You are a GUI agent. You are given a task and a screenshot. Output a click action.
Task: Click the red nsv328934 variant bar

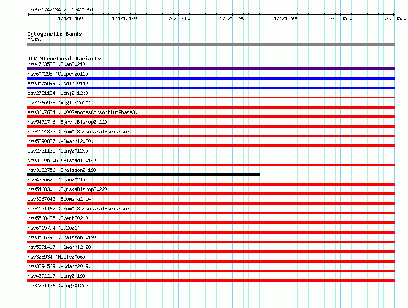pyautogui.click(x=211, y=261)
